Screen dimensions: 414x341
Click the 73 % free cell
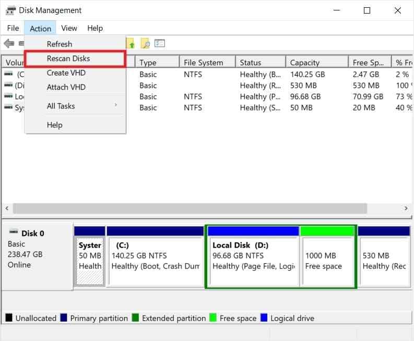404,96
